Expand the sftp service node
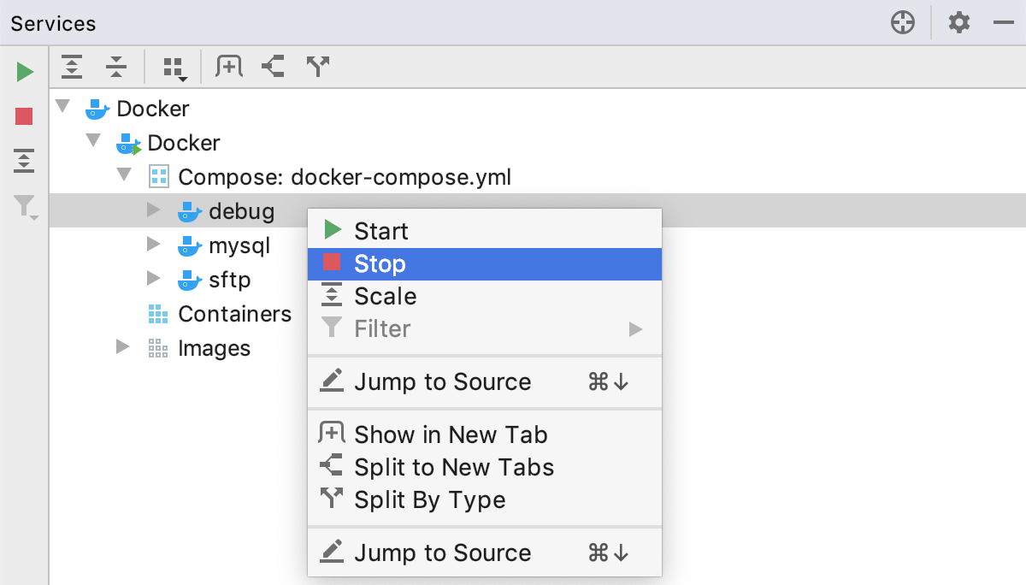The width and height of the screenshot is (1026, 585). [155, 280]
